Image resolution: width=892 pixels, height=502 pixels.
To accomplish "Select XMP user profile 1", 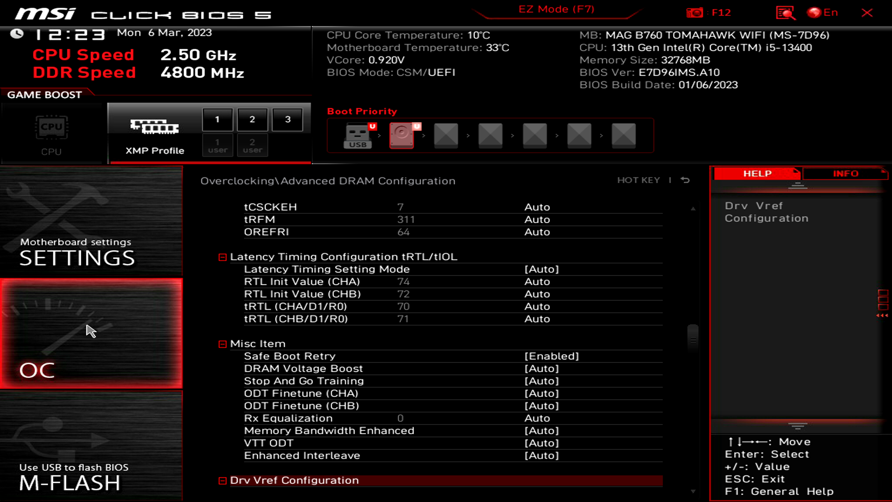I will point(217,145).
